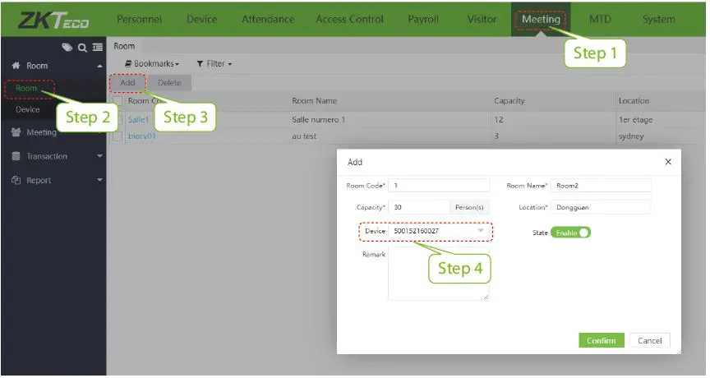
Task: Select the header checkbox for all rooms
Action: [118, 101]
